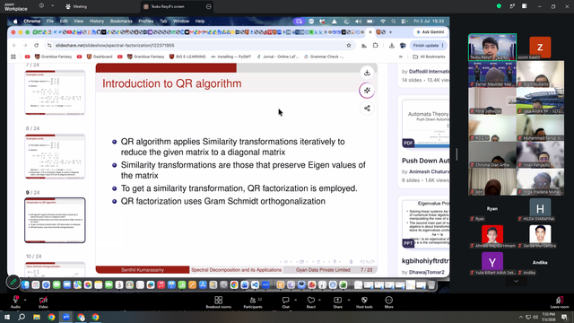Start video in Zoom toolbar
Viewport: 574px width, 323px height.
(x=43, y=301)
